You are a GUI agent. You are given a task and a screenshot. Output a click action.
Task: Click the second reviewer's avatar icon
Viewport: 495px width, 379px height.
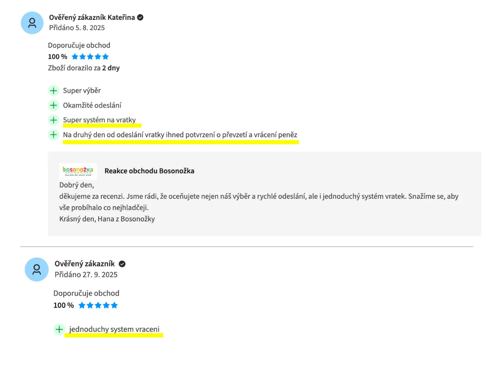[37, 269]
